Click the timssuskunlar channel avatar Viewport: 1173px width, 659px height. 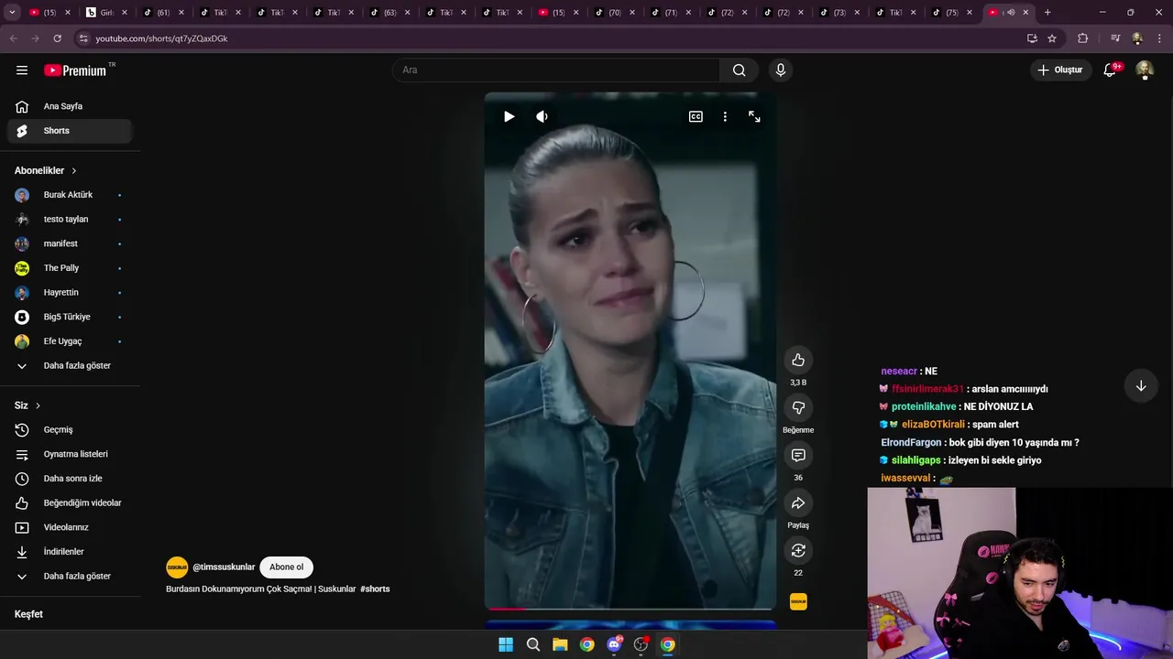click(177, 567)
